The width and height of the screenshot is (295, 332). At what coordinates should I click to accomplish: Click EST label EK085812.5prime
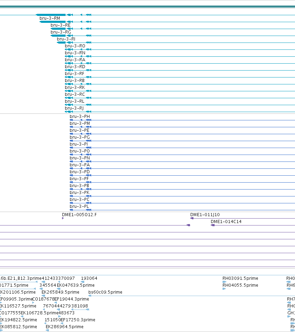[x=18, y=327]
